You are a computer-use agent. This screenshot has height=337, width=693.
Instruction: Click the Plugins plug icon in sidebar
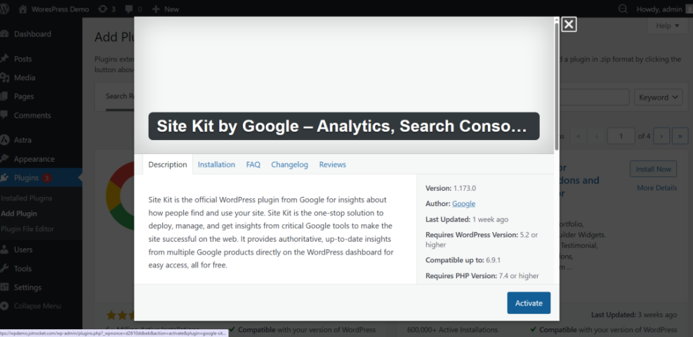coord(4,178)
